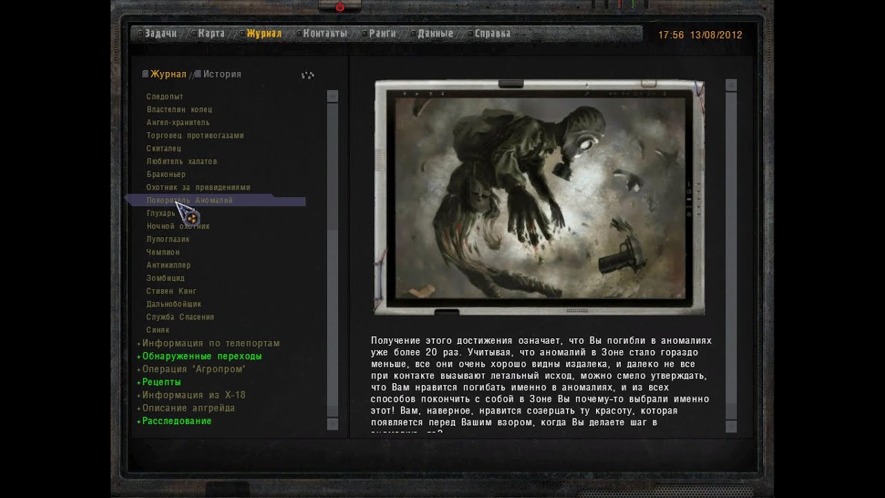The width and height of the screenshot is (885, 498).
Task: Click journal list scroll-up arrow
Action: coord(333,95)
